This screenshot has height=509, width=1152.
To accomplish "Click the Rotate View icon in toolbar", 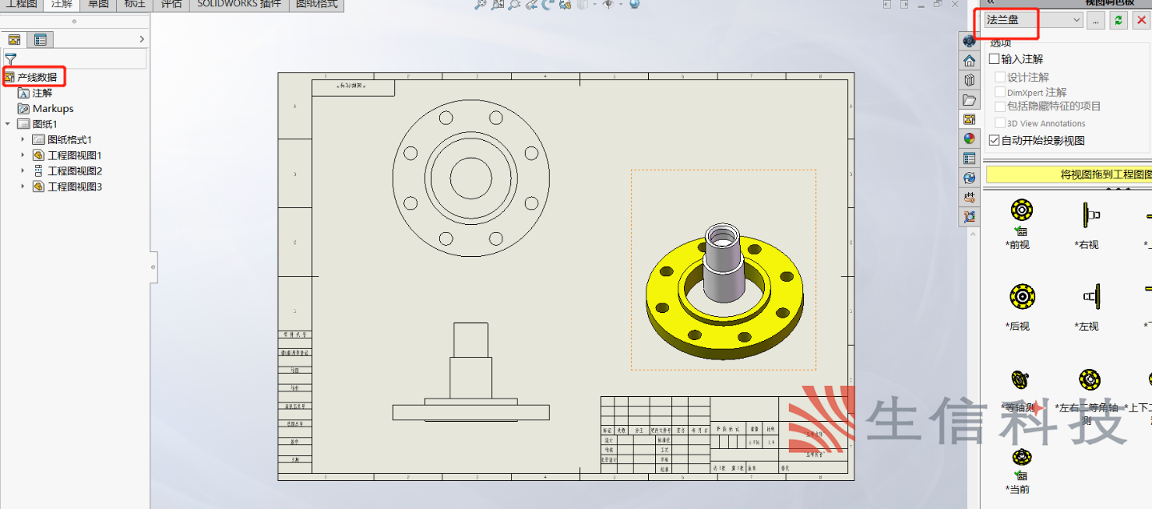I will click(x=548, y=4).
